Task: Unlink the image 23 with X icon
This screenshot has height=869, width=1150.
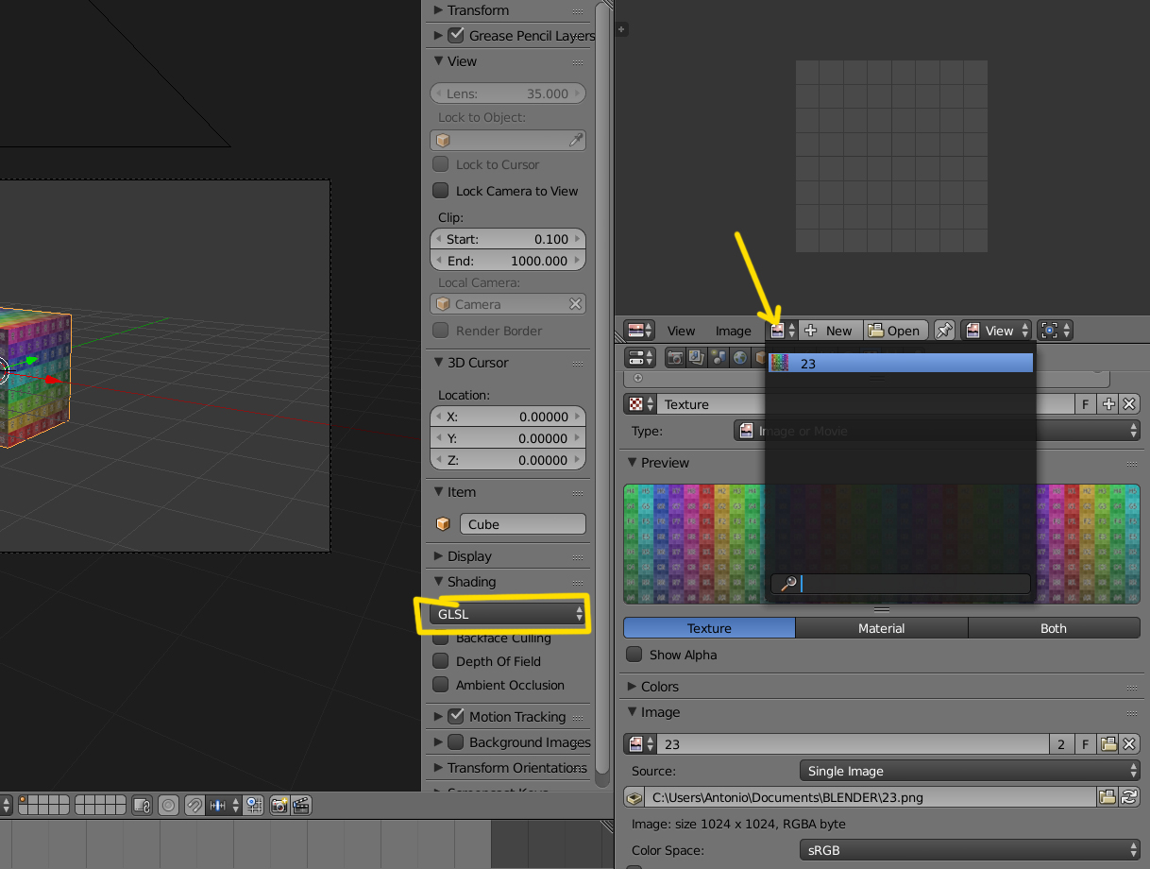Action: [1128, 744]
